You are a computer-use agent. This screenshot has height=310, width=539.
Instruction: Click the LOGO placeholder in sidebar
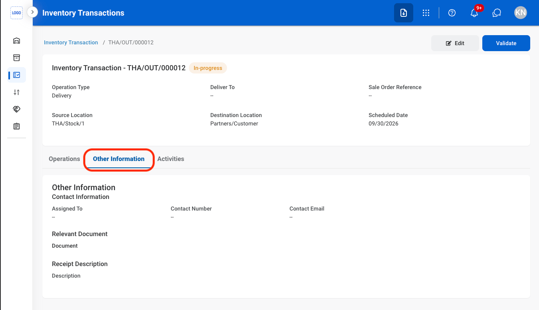(x=16, y=13)
